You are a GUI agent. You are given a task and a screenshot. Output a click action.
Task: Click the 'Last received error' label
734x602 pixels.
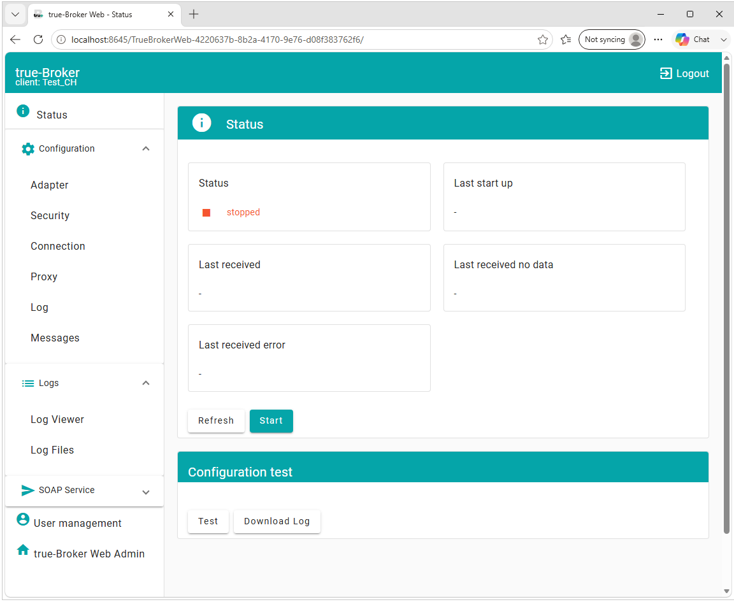[x=242, y=345]
